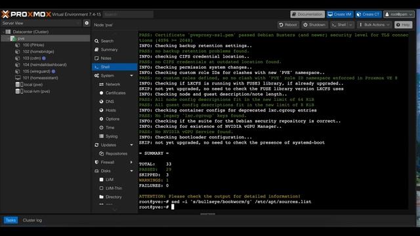Open the Shell toolbar button
420x236 pixels.
(339, 25)
